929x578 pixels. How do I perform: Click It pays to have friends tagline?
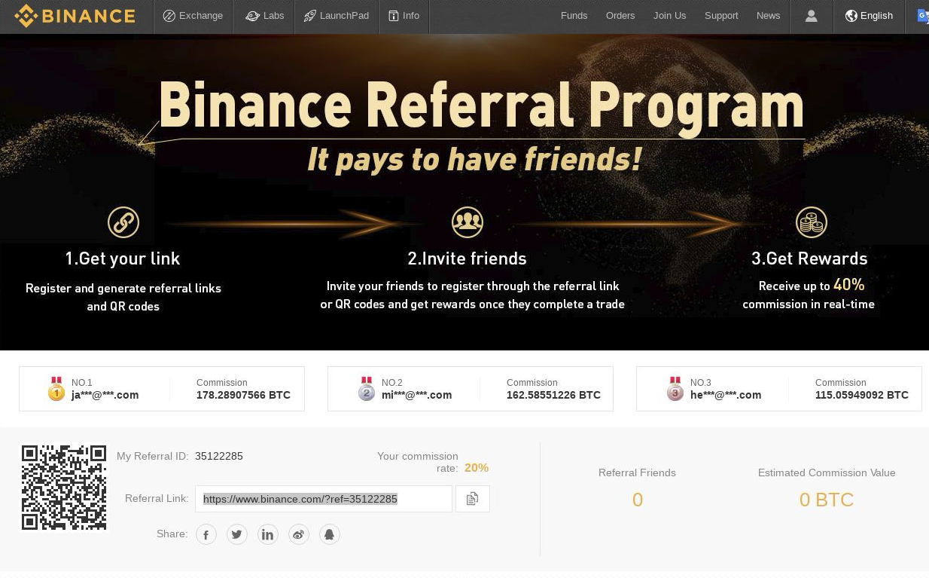(474, 160)
